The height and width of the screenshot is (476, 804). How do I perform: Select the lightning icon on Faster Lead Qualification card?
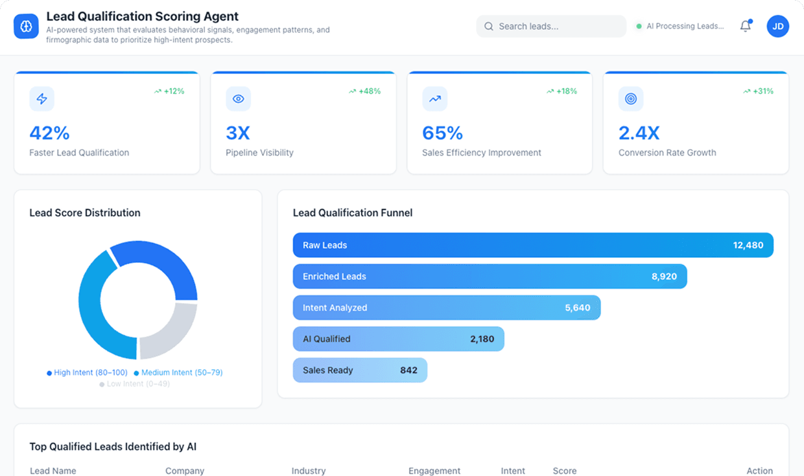point(41,98)
